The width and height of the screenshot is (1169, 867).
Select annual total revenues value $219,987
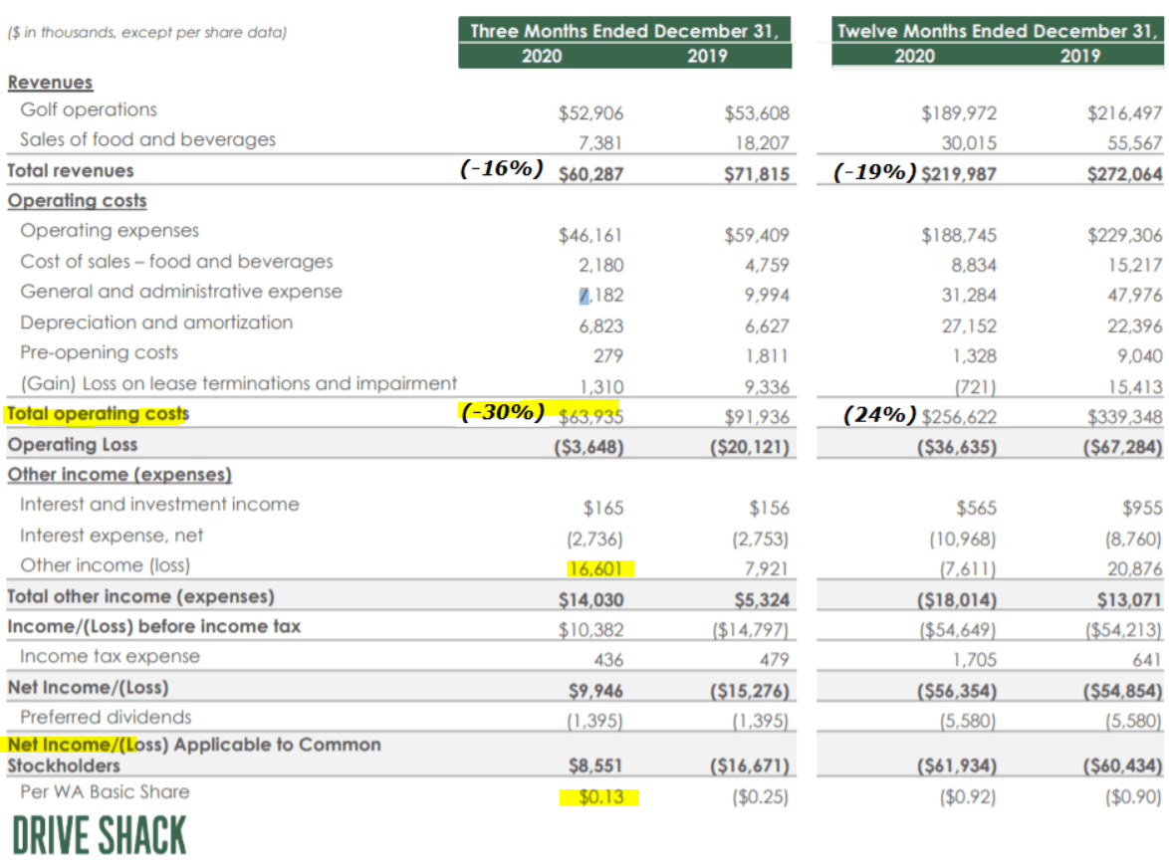[959, 174]
